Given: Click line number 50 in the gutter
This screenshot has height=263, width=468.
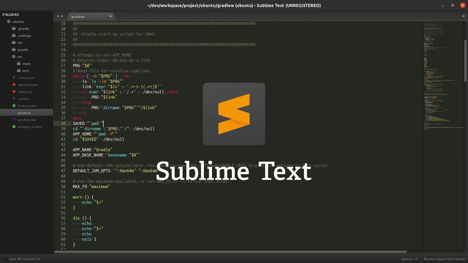Looking at the screenshot, I should pos(63,187).
